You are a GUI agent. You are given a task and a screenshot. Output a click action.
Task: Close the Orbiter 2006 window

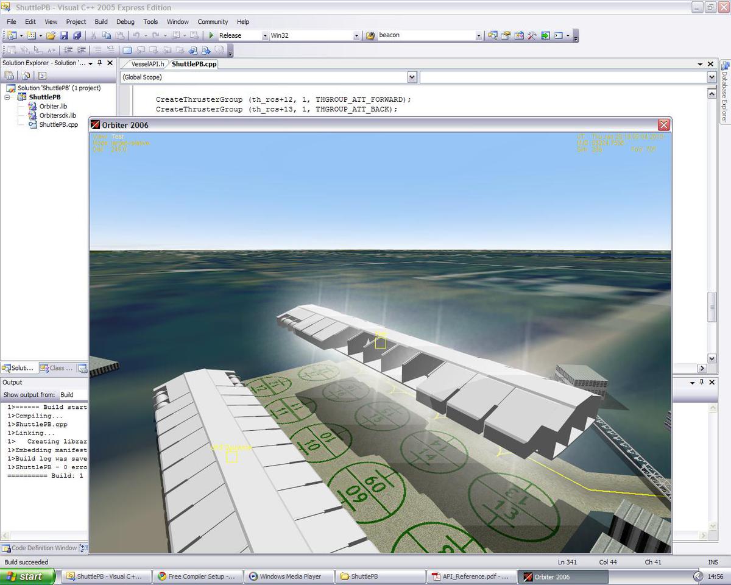663,125
